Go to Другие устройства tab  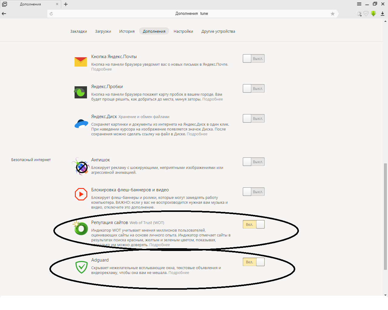(x=218, y=31)
